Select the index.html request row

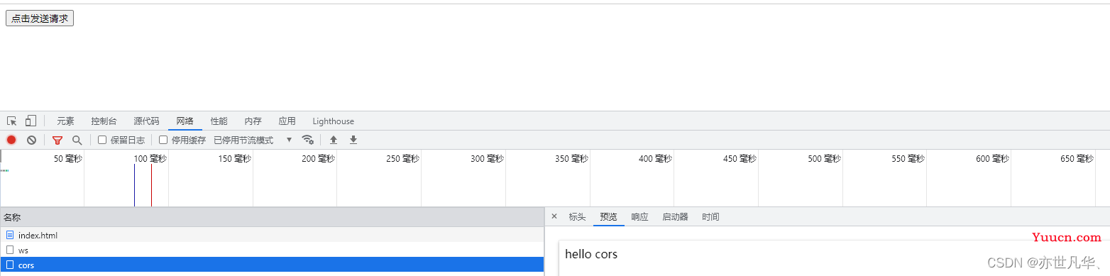(272, 235)
